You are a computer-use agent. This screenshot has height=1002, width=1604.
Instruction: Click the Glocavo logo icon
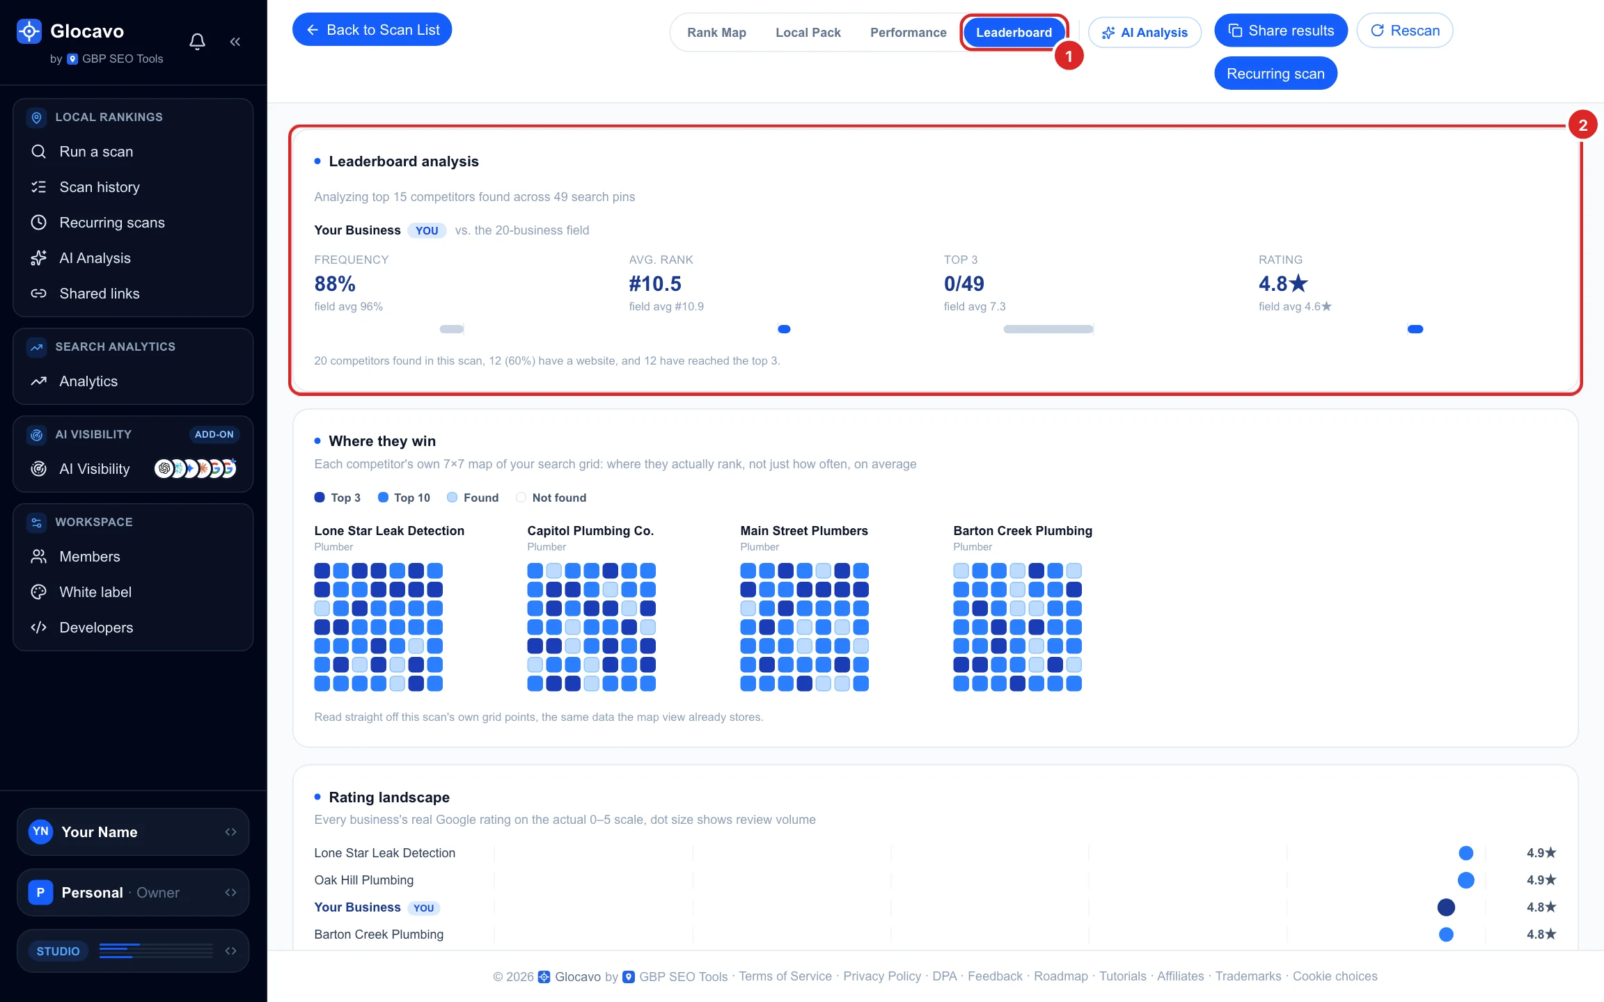[29, 31]
